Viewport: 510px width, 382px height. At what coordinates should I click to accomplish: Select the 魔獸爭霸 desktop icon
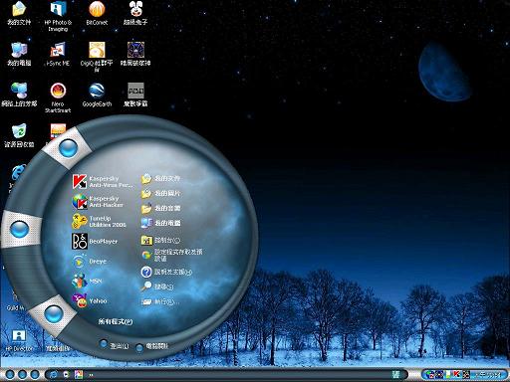click(135, 95)
